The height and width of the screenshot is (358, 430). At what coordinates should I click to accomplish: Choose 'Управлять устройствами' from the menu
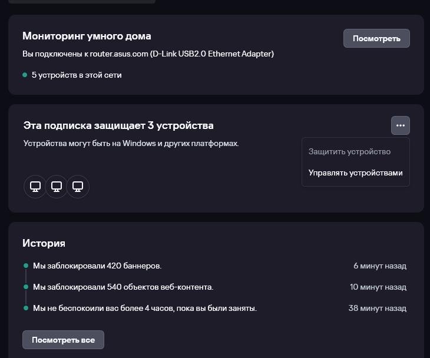point(355,173)
